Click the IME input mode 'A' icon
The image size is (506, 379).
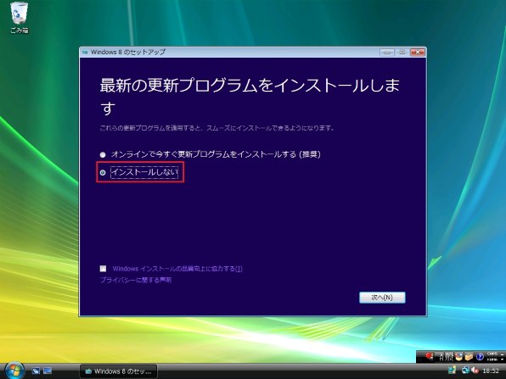441,357
